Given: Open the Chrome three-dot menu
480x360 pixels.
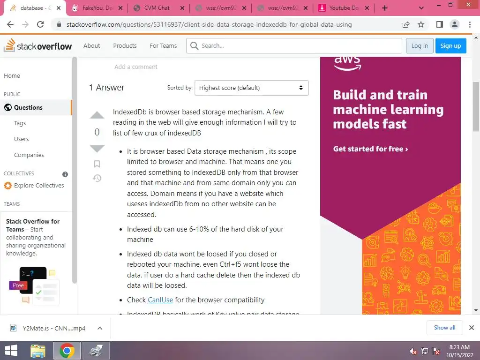Looking at the screenshot, I should coord(470,24).
